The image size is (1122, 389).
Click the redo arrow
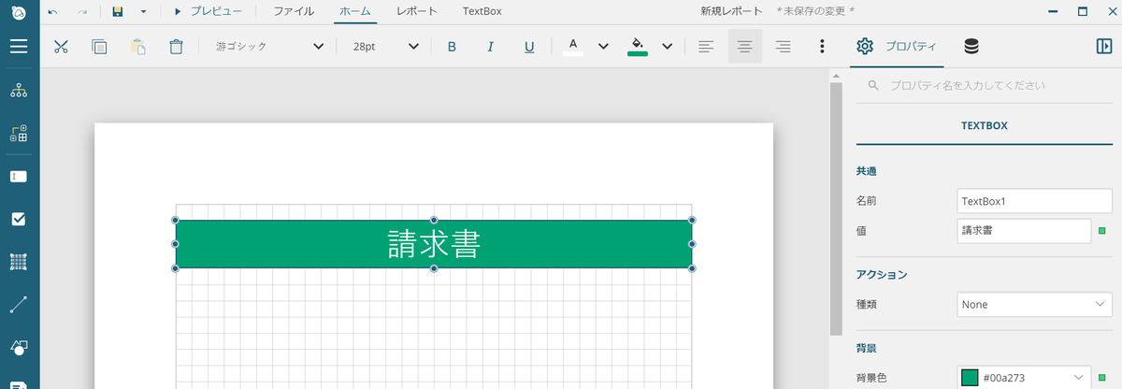82,11
